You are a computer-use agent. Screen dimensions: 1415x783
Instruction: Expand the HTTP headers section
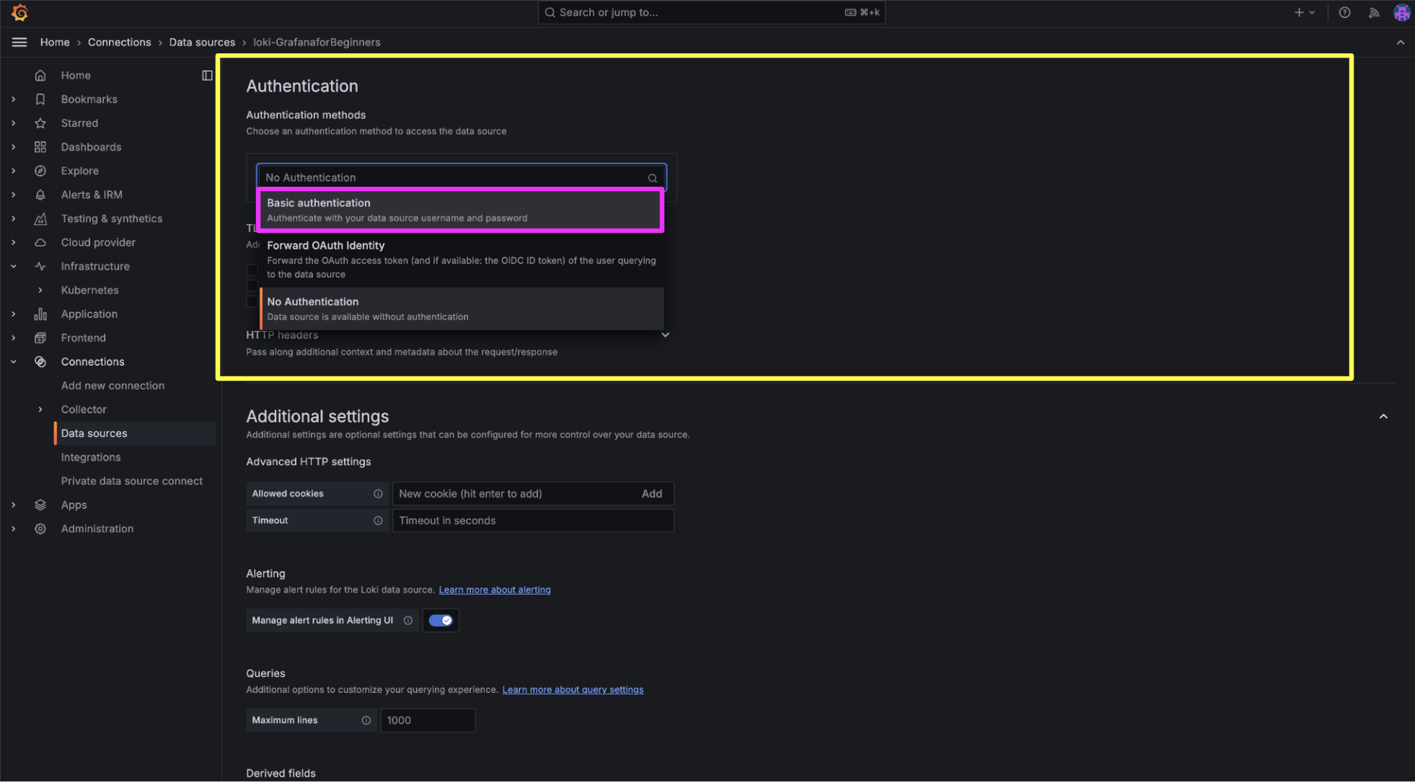pos(665,335)
